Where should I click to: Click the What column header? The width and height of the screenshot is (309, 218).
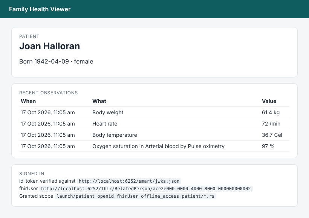click(99, 101)
